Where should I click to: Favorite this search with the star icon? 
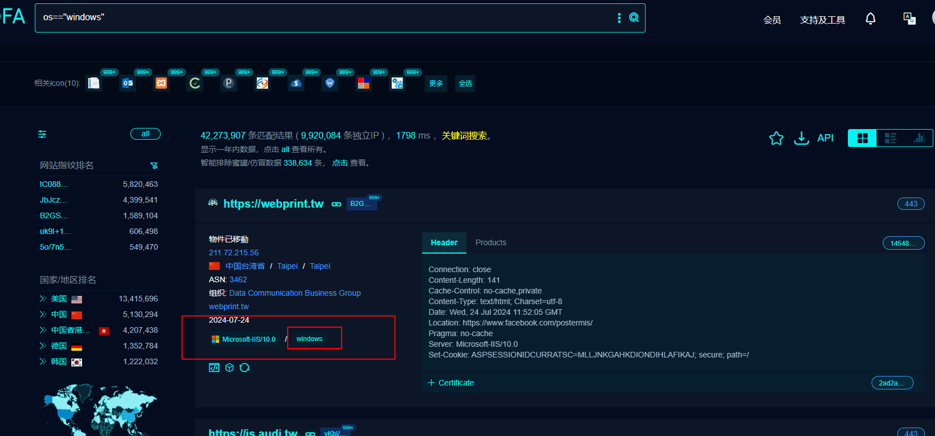coord(776,138)
